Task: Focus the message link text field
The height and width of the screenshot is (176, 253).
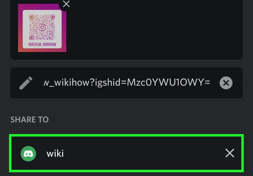Action: (126, 83)
